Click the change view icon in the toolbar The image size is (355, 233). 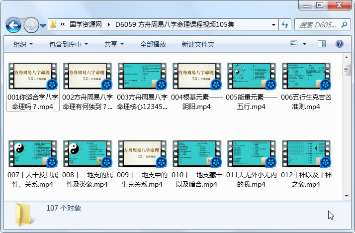(x=295, y=44)
